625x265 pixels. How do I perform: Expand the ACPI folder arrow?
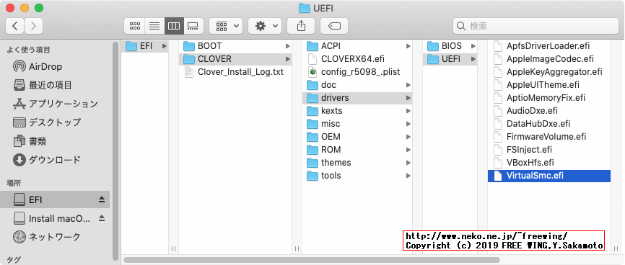pyautogui.click(x=408, y=46)
